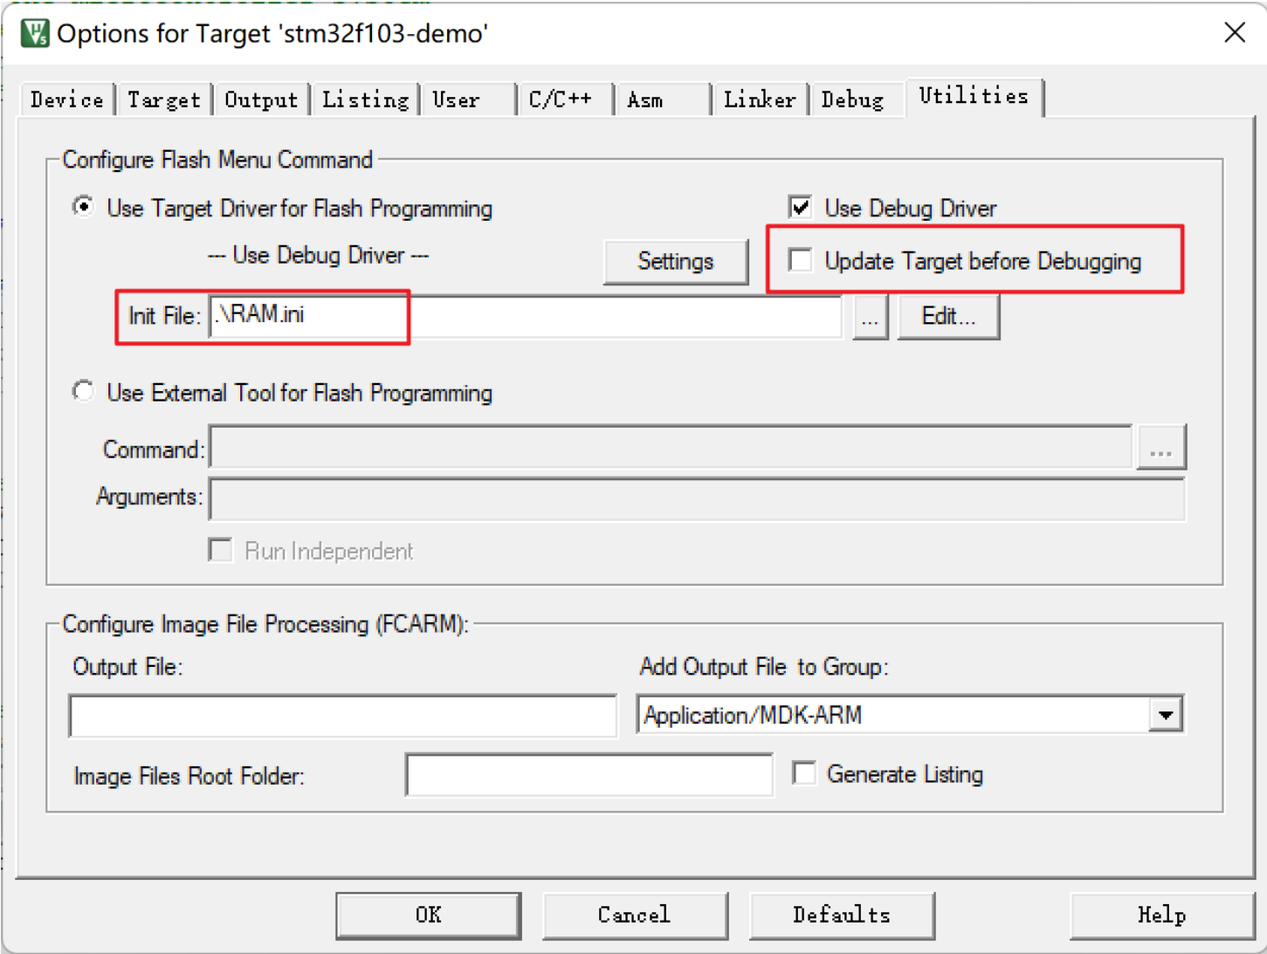1267x954 pixels.
Task: Switch to the Debug tab
Action: 855,99
